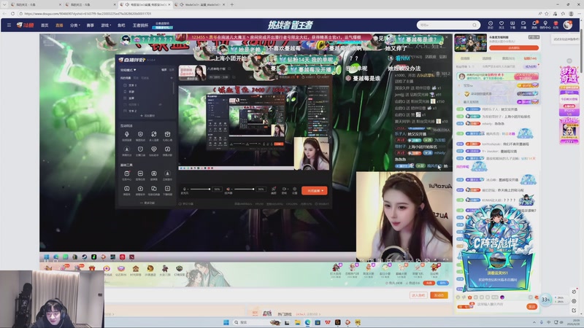Select the 直播 menu item

tap(59, 26)
